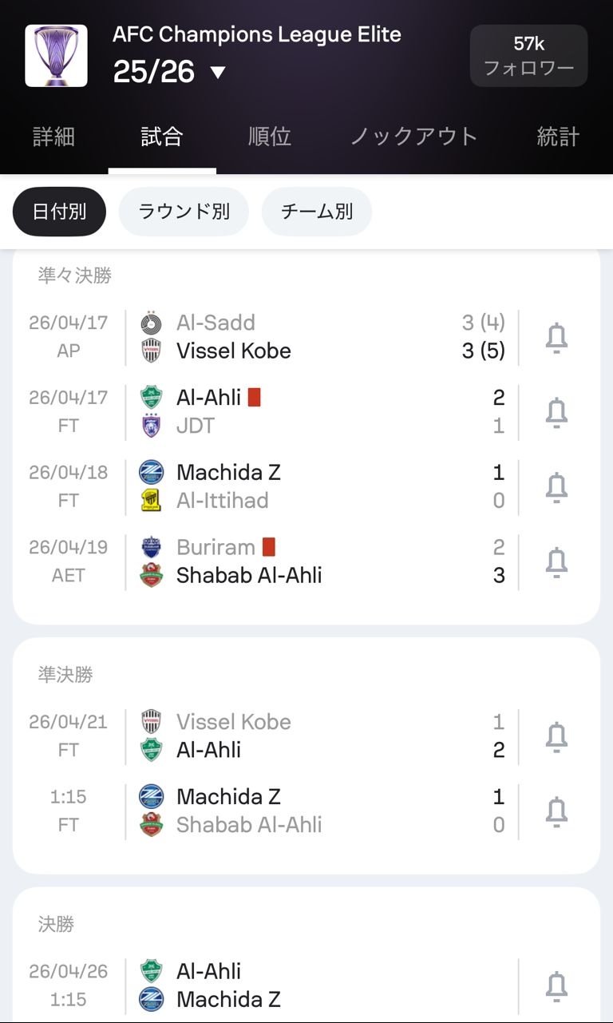Select the 日付別 filter chip
Image resolution: width=613 pixels, height=1023 pixels.
point(59,212)
